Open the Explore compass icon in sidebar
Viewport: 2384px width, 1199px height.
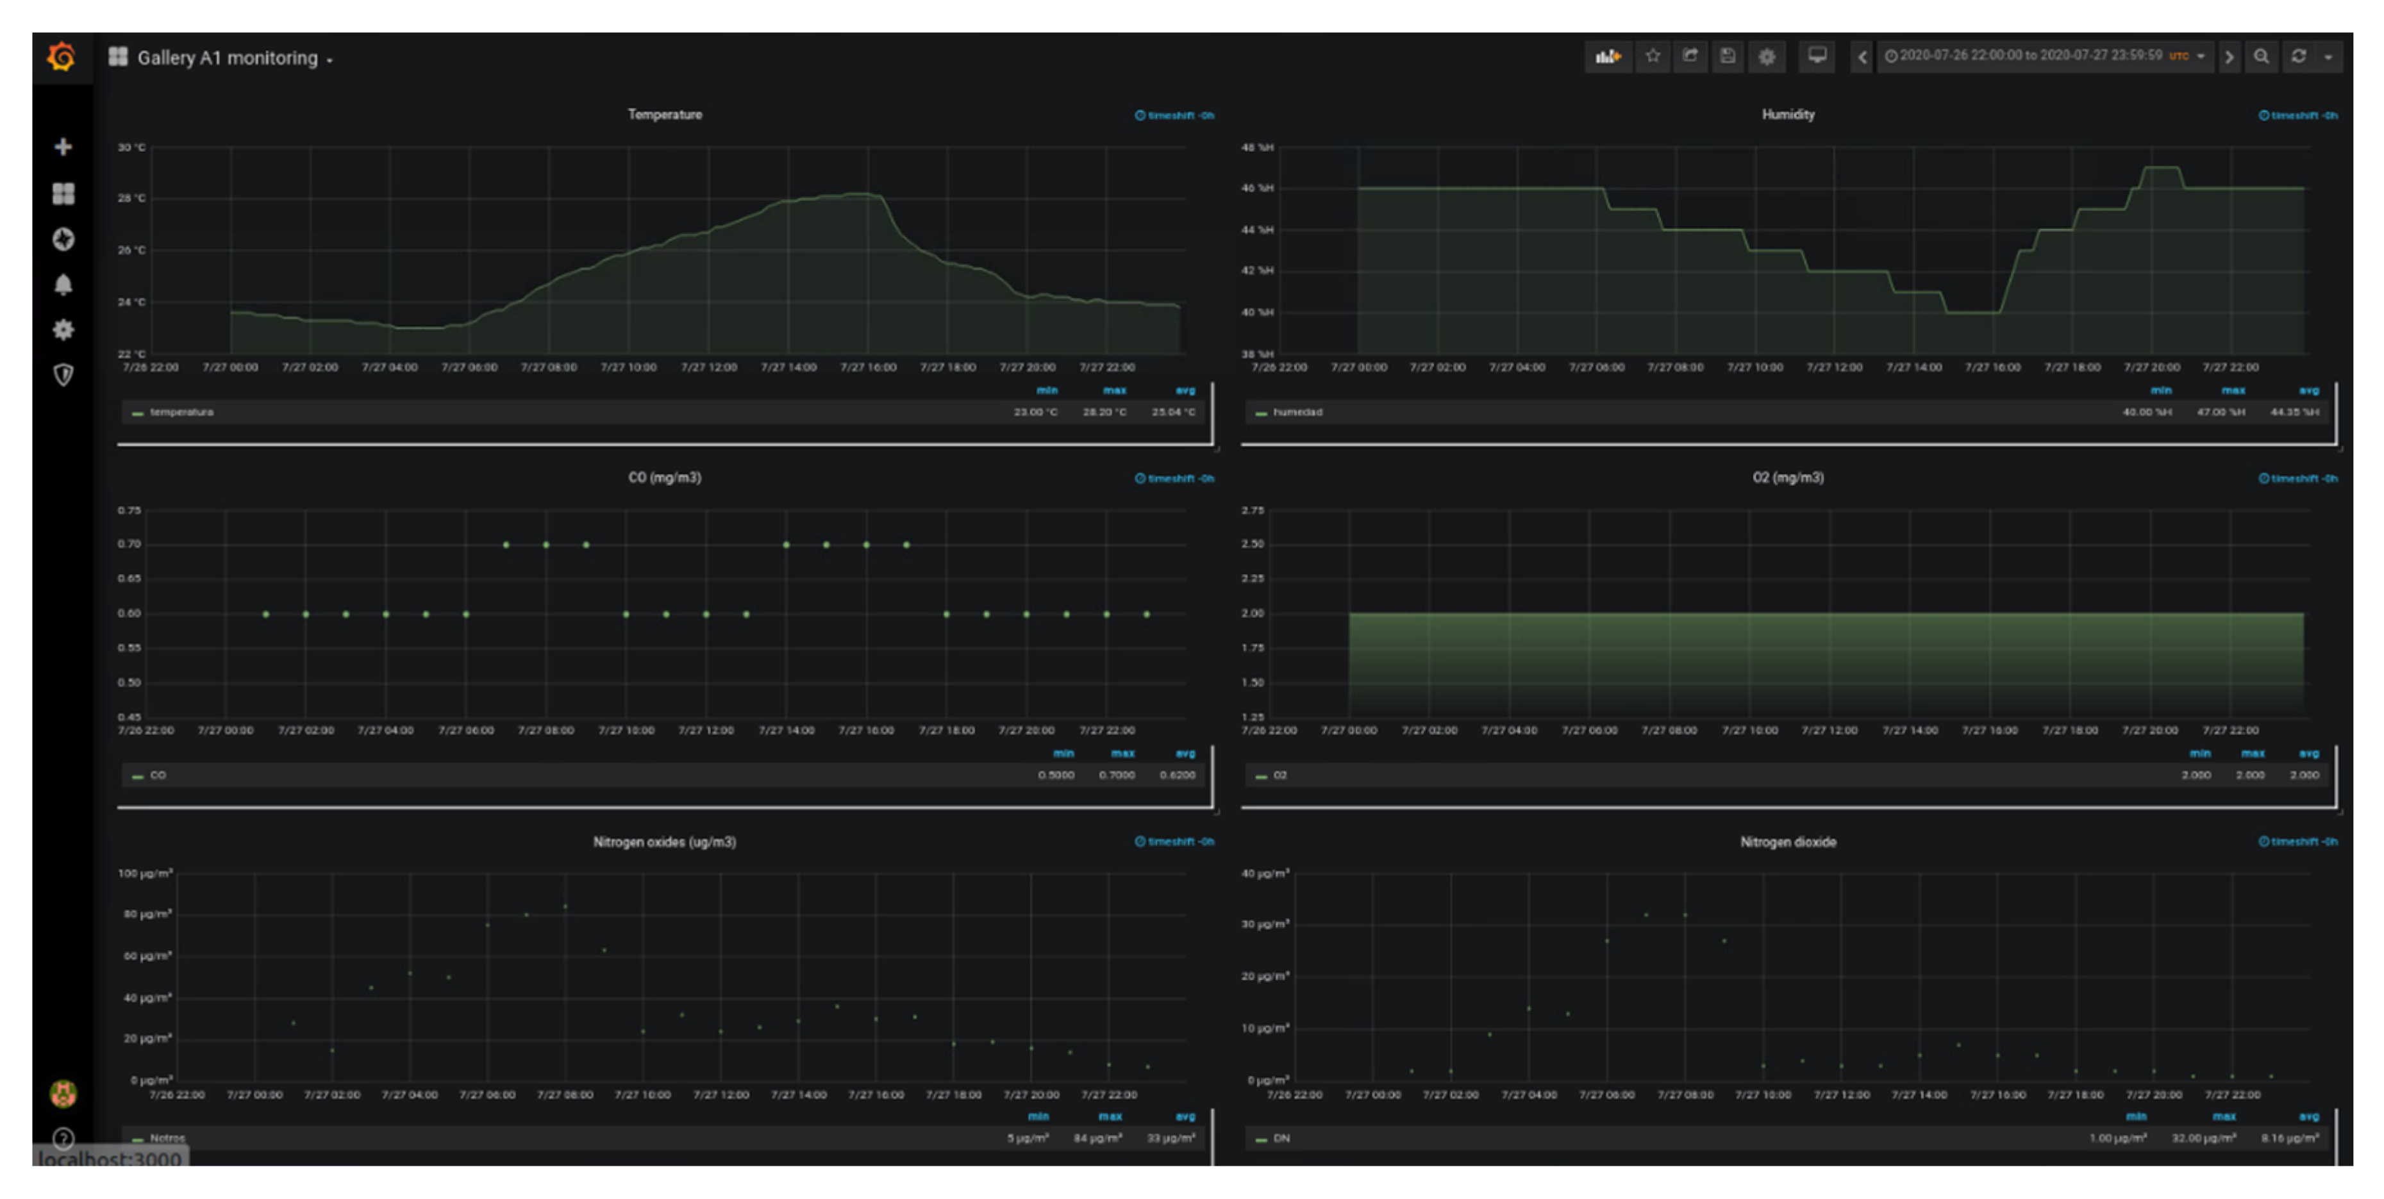coord(63,240)
